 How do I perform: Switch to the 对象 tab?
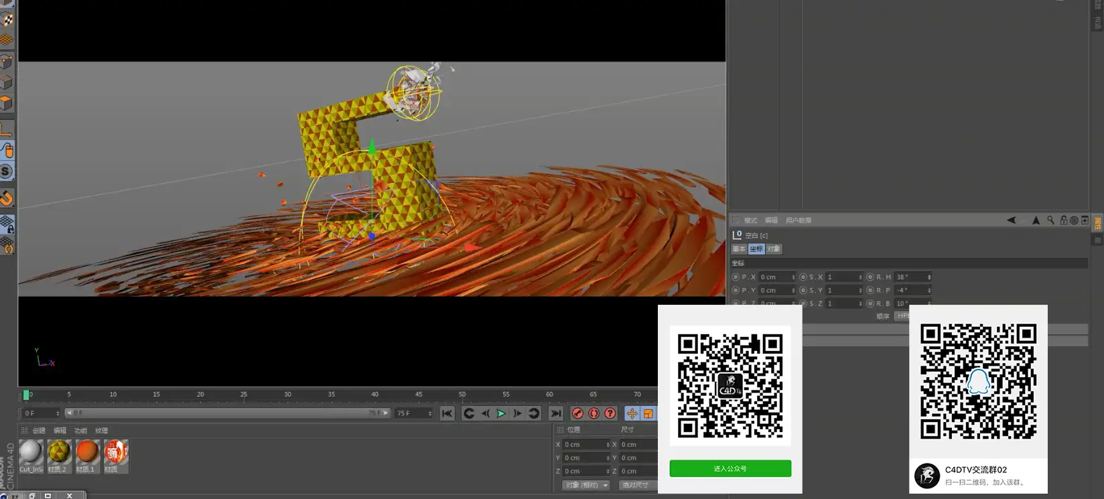774,249
